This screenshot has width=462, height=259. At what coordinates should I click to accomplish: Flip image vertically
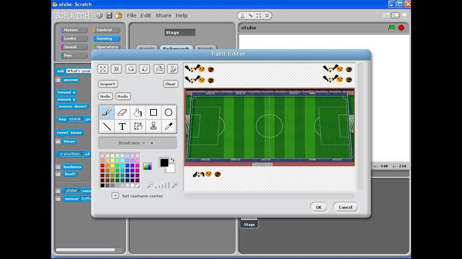click(x=173, y=69)
